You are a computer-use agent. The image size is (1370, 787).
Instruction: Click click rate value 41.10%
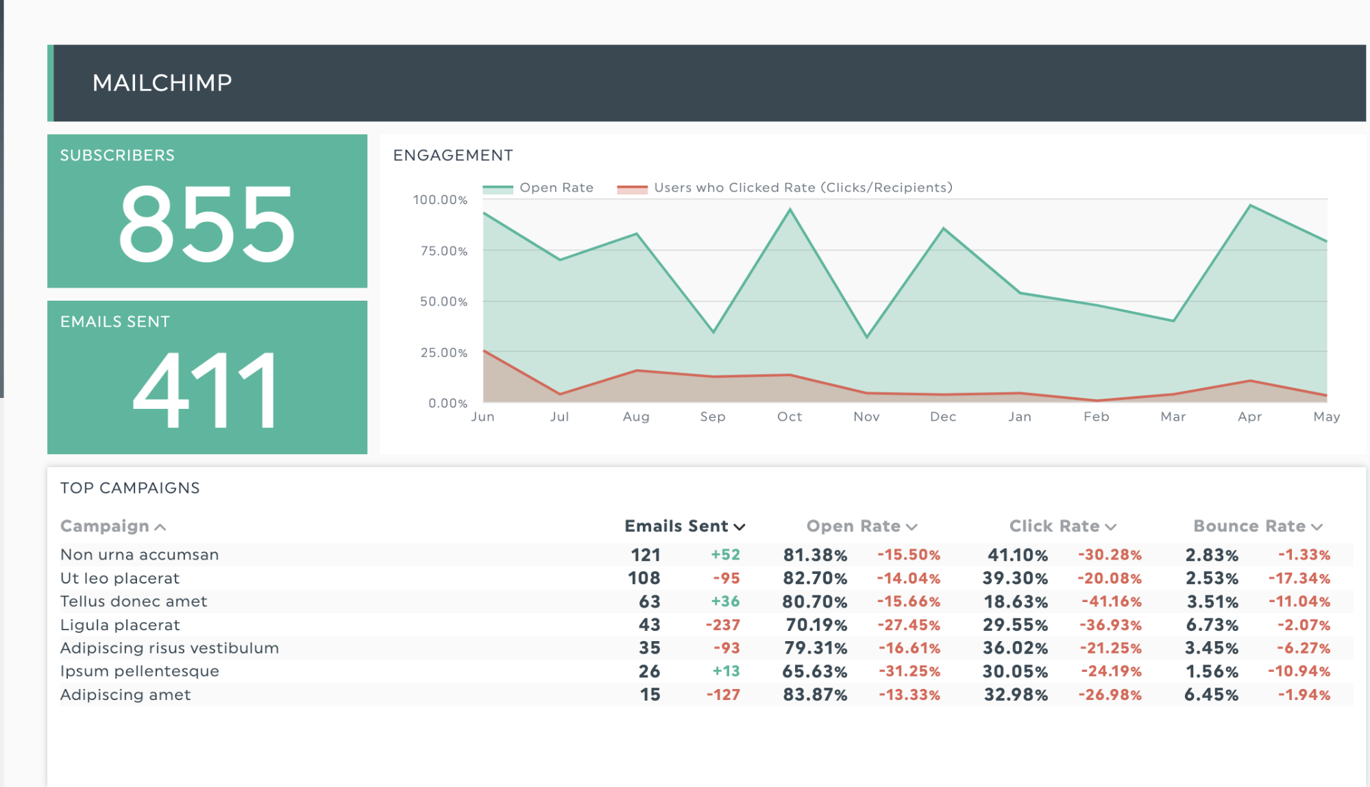[x=1018, y=555]
